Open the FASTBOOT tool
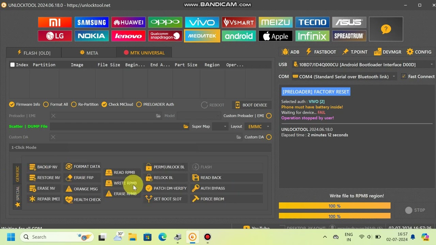 (321, 52)
